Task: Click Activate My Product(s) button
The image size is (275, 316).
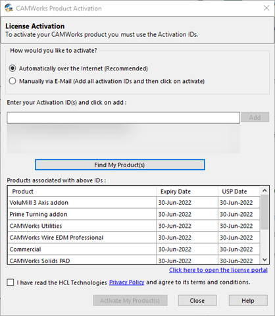Action: [130, 300]
